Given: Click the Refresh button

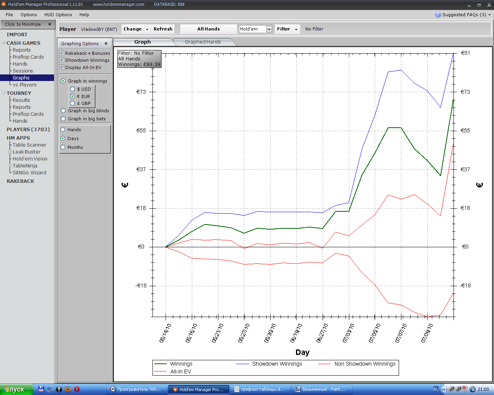Looking at the screenshot, I should (163, 29).
